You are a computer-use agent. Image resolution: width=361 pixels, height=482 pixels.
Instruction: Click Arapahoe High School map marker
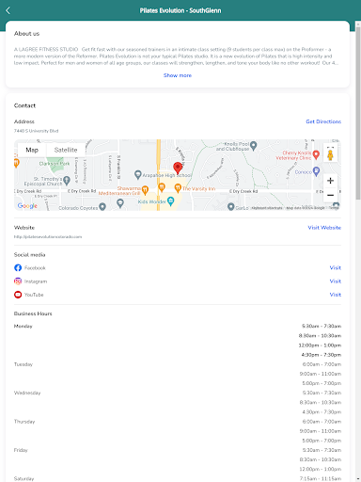point(138,175)
